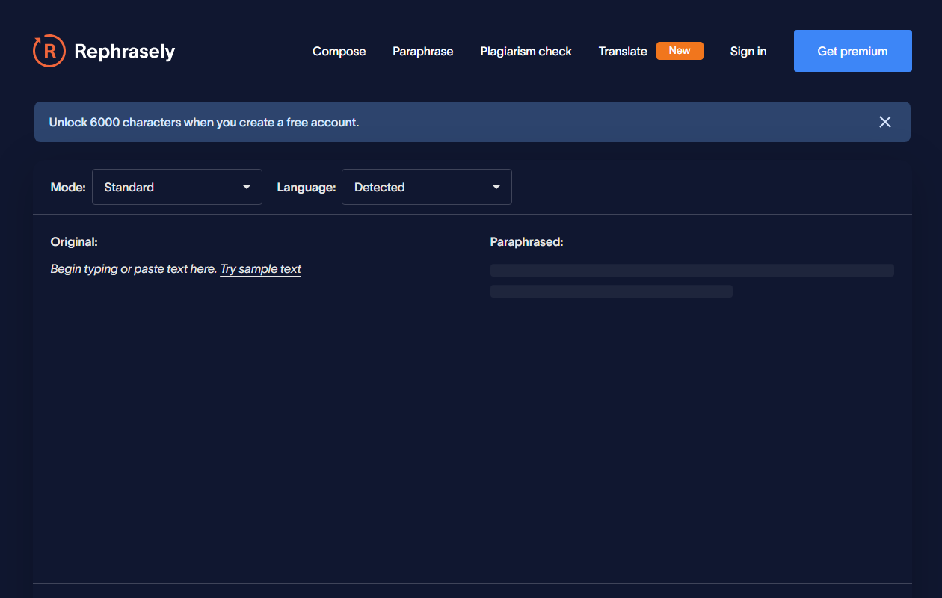Click the Paraphrased label heading
Viewport: 942px width, 598px height.
[x=526, y=242]
